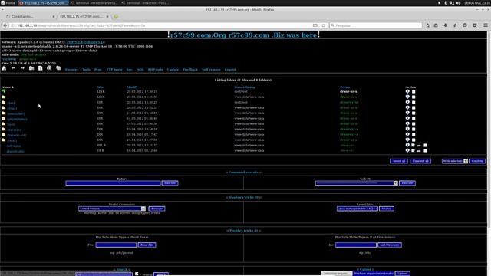Viewport: 491px width, 276px height.
Task: Switch to the 'Conectando...' Firefox tab
Action: pos(30,16)
